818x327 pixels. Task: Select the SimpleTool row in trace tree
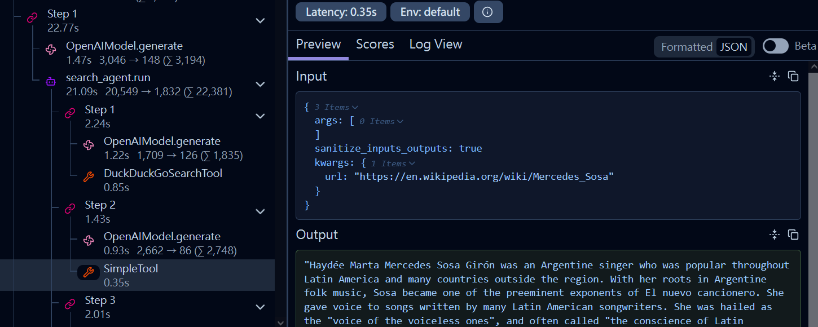tap(137, 275)
